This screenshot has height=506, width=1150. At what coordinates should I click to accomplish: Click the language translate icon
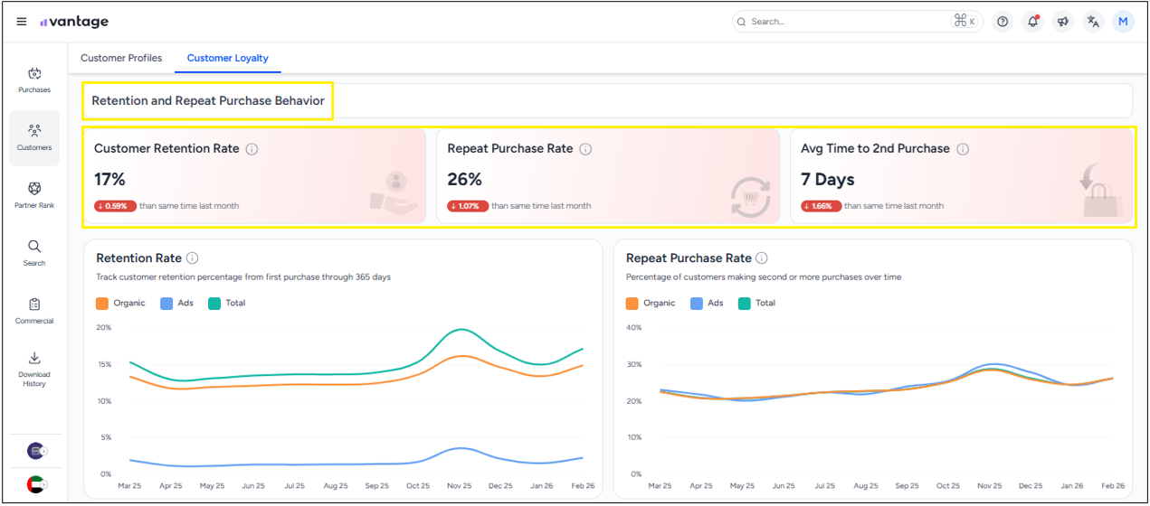click(1093, 22)
